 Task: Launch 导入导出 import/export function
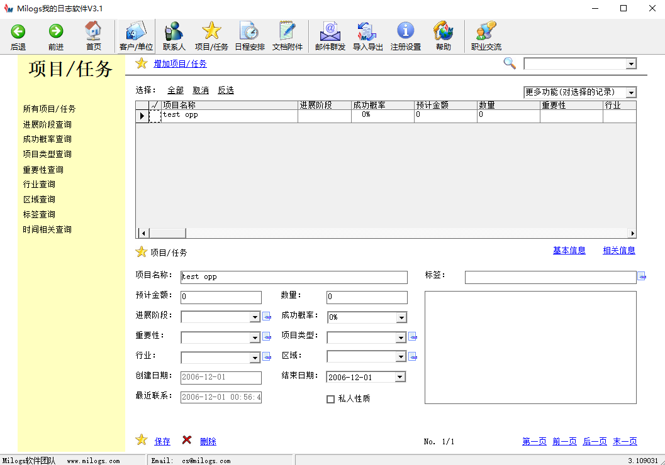pyautogui.click(x=367, y=36)
